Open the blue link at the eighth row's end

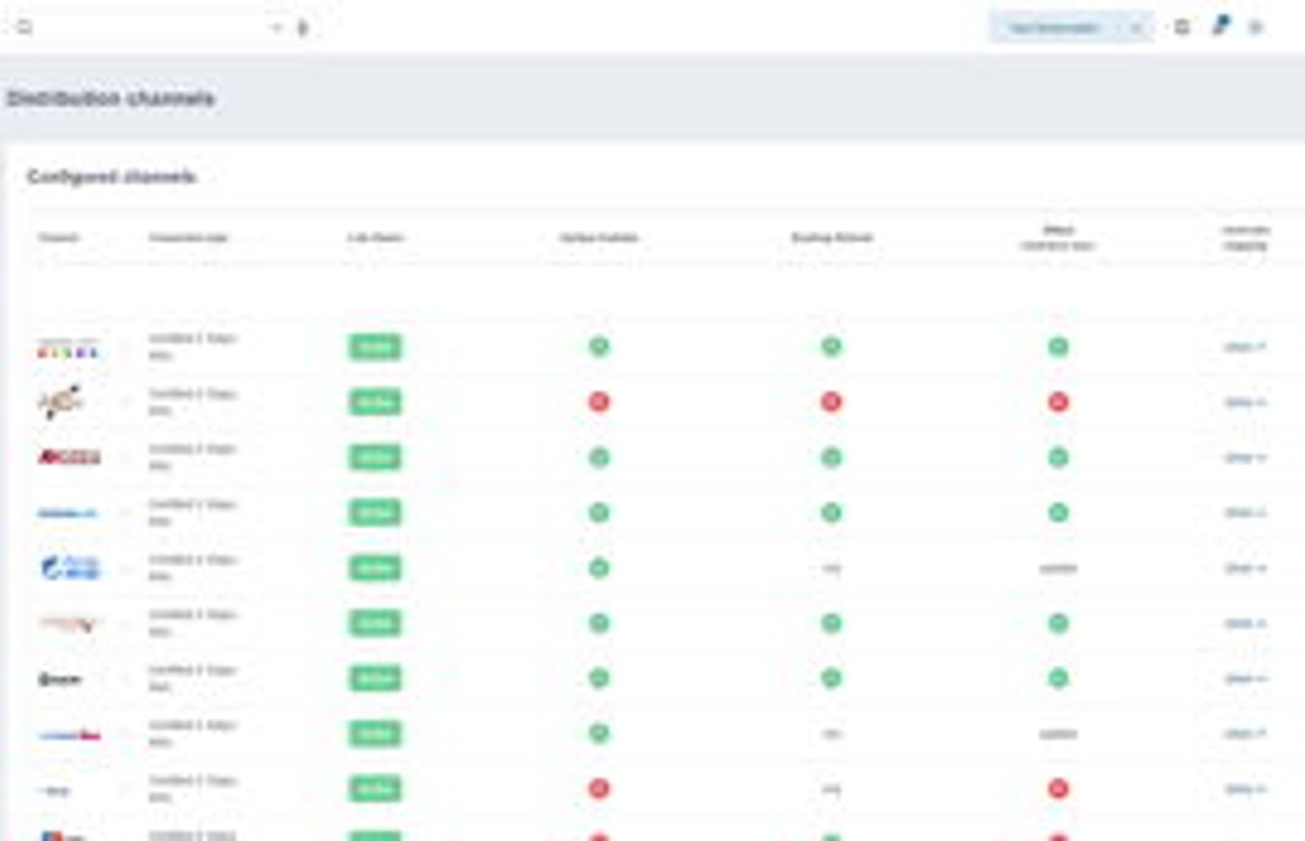(x=1245, y=734)
